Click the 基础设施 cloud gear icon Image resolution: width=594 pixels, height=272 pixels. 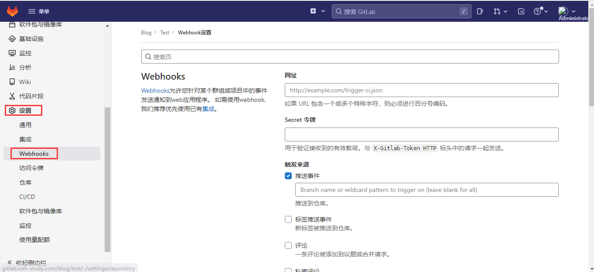point(12,39)
